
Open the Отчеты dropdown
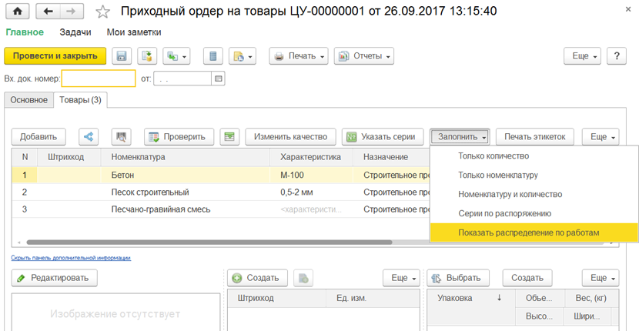pos(364,56)
